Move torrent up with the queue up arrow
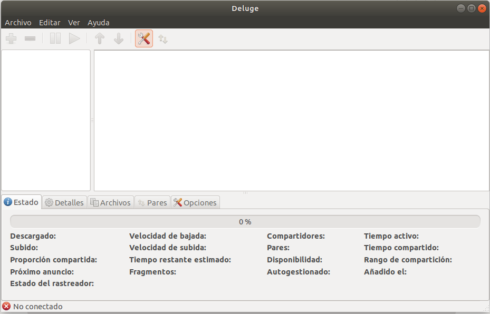Screen dimensions: 490x314 pyautogui.click(x=100, y=38)
